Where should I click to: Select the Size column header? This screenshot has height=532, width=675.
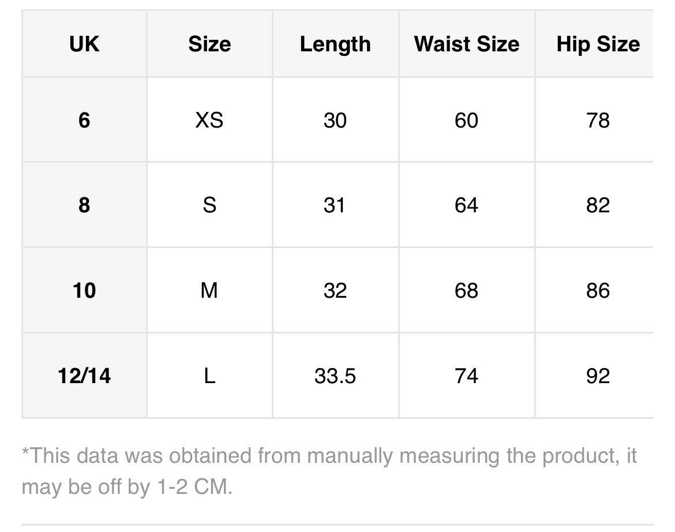tap(209, 44)
